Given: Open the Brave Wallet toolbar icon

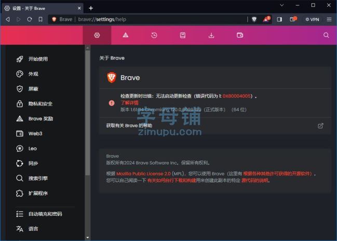Looking at the screenshot, I should click(293, 19).
